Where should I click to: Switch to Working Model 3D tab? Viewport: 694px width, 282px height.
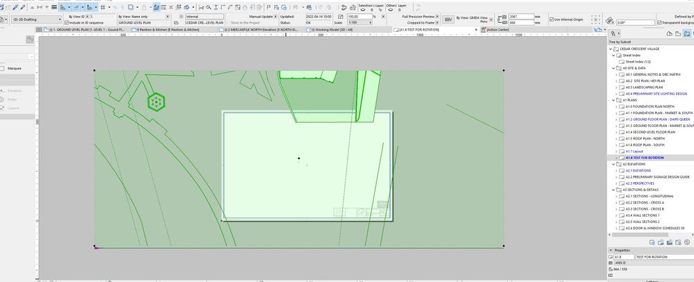(x=328, y=30)
